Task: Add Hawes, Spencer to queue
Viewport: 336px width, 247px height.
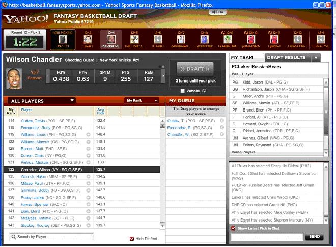Action: coord(88,205)
